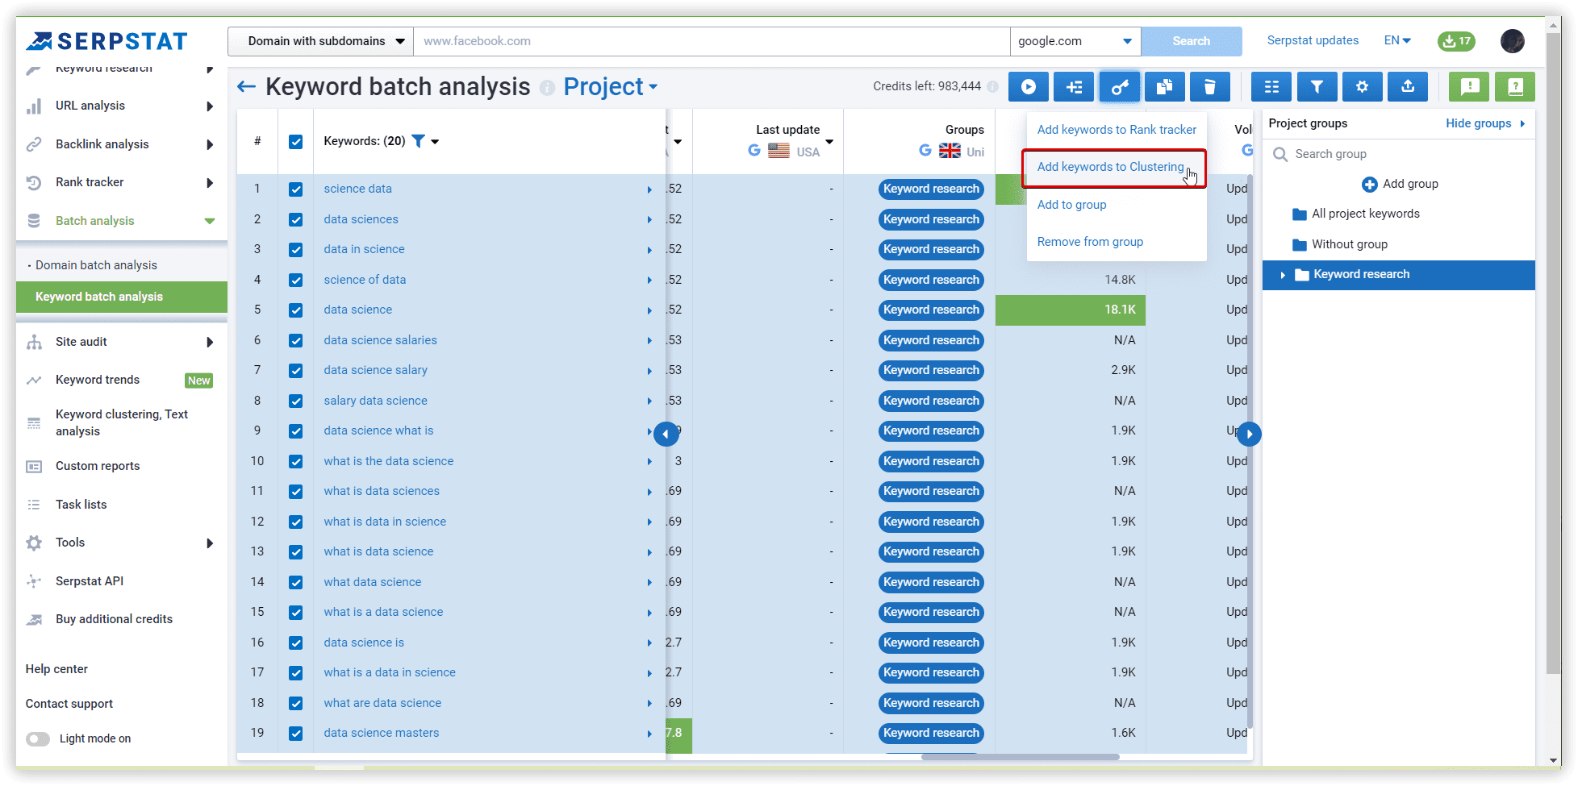Click the export/upload icon in the toolbar
The height and width of the screenshot is (786, 1578).
[x=1407, y=86]
